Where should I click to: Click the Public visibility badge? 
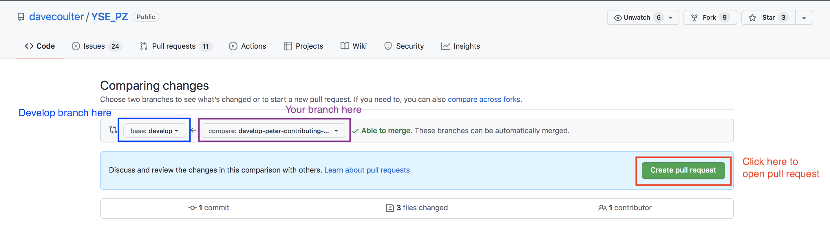(146, 17)
